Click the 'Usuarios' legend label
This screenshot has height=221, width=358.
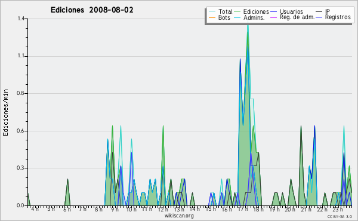291,11
